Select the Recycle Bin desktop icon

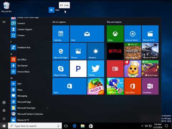(x=6, y=7)
